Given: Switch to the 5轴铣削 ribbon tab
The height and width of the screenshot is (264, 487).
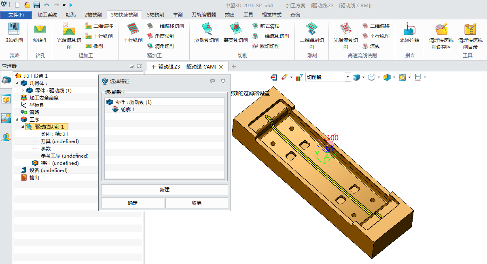Looking at the screenshot, I should (x=156, y=14).
